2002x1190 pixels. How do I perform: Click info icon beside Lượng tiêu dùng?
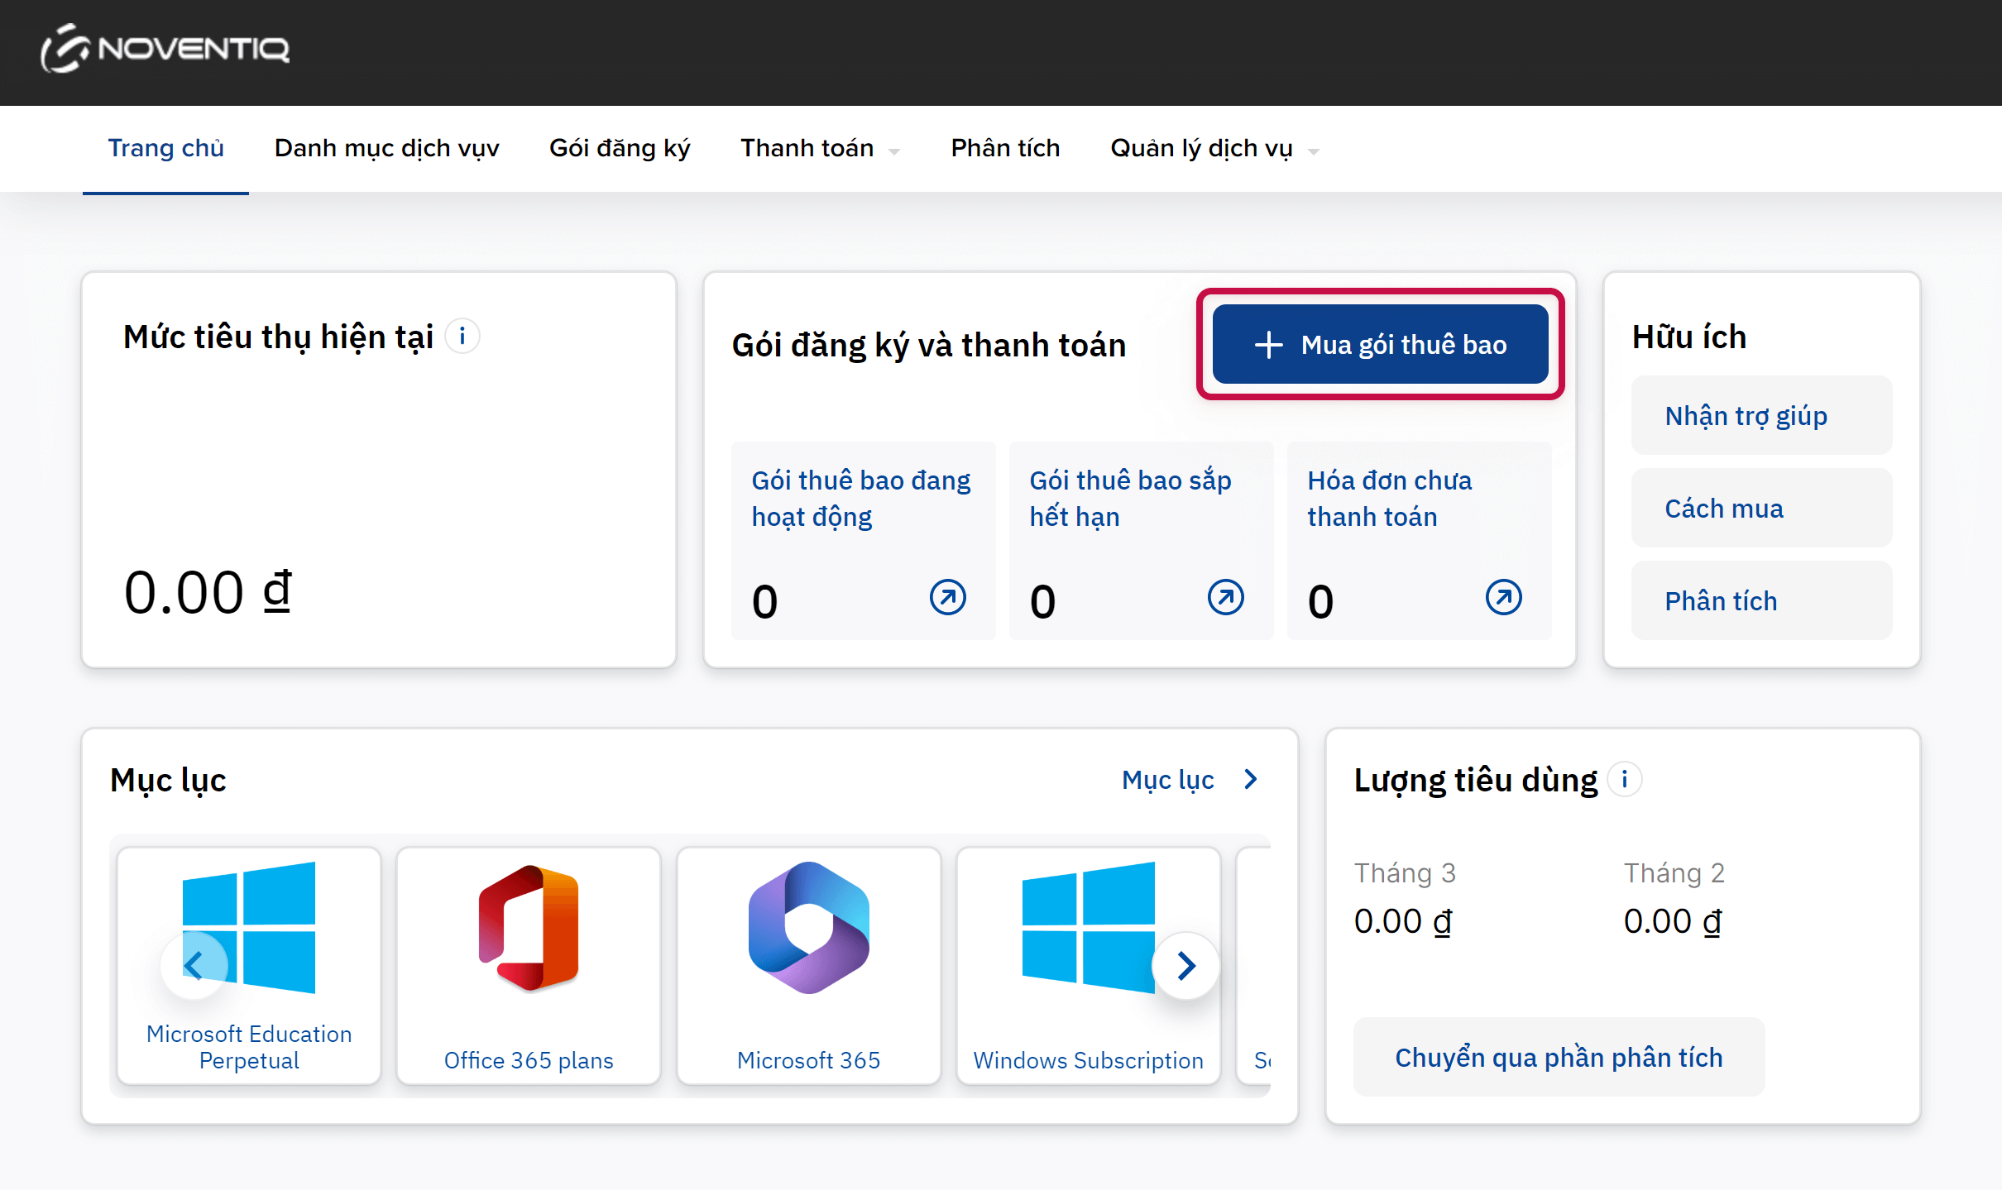1624,779
